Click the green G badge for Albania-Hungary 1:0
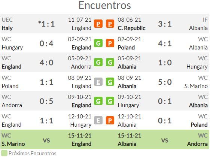The height and width of the screenshot is (157, 210). pos(110,62)
